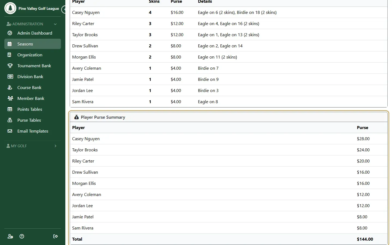Collapse the Administration section chevron
392x245 pixels.
coord(55,24)
